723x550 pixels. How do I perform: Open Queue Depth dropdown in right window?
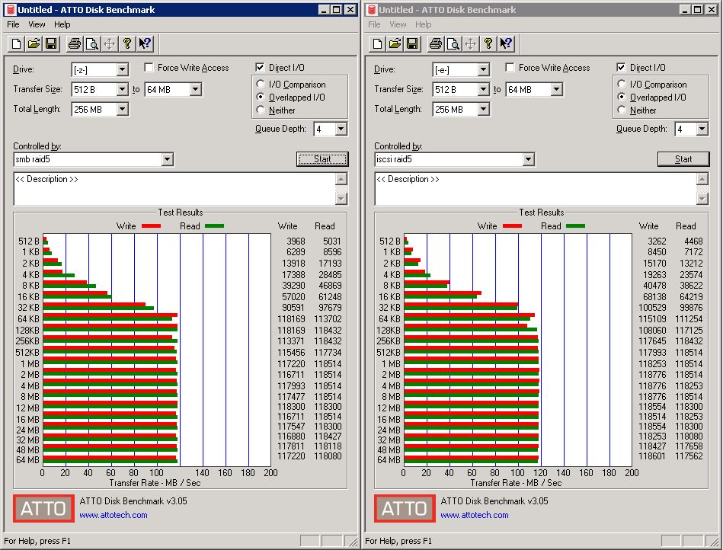pyautogui.click(x=702, y=129)
